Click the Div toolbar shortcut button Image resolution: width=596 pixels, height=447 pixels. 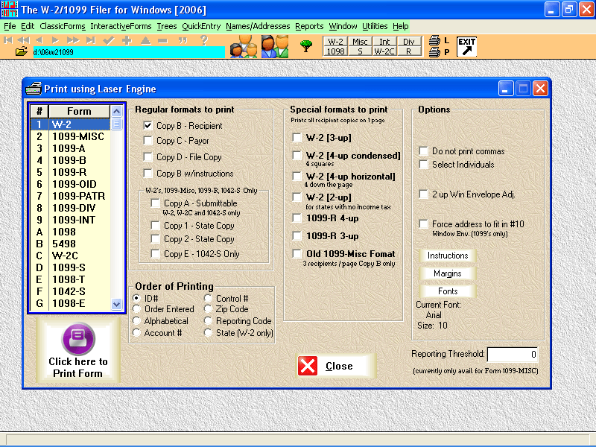408,42
